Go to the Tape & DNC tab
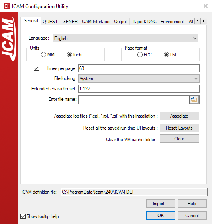The height and width of the screenshot is (224, 212). click(x=144, y=22)
